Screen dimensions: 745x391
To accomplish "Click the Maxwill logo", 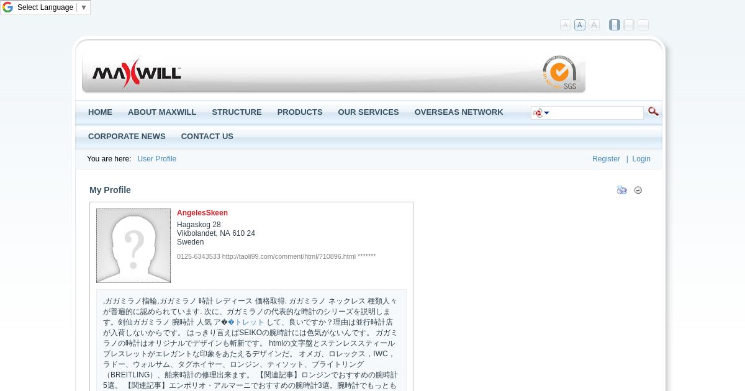I will click(x=137, y=73).
